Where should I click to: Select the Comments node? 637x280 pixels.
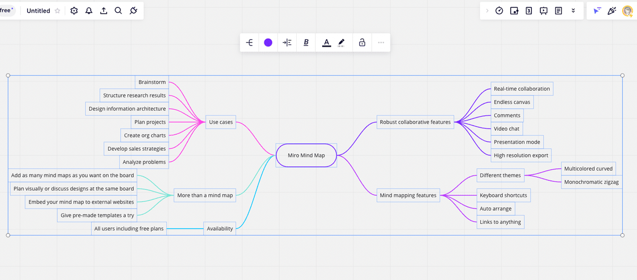coord(507,115)
